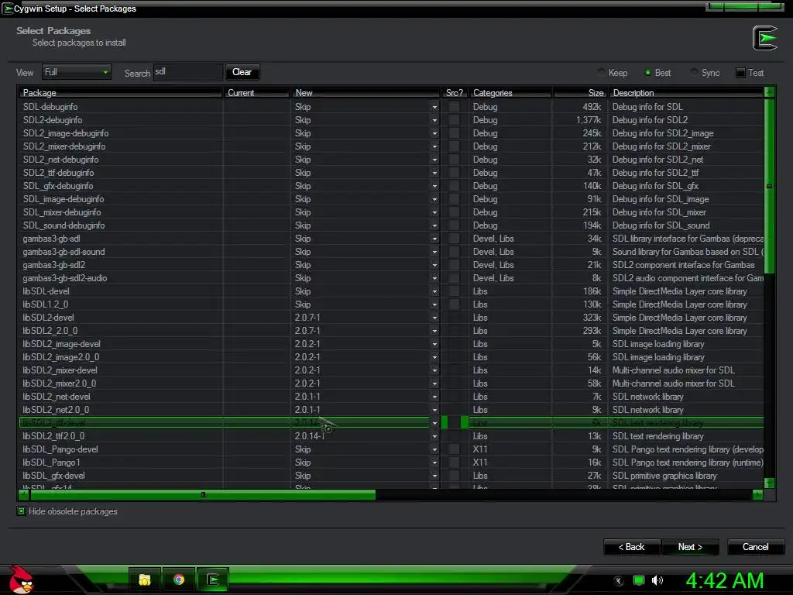Select the libSDL2_mixer-devel package row
Viewport: 793px width, 595px height.
pyautogui.click(x=391, y=370)
